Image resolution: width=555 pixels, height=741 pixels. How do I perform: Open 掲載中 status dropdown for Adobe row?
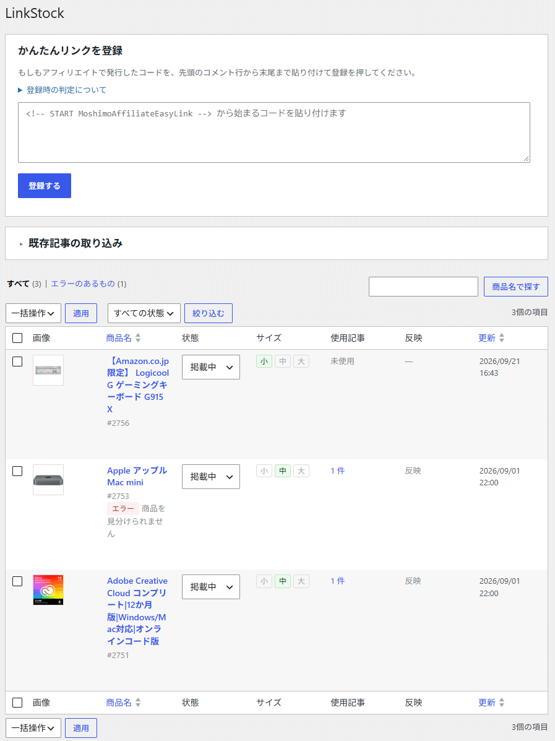tap(210, 587)
